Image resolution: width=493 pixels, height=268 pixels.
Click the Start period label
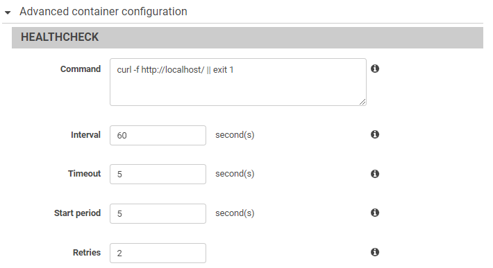(x=77, y=213)
